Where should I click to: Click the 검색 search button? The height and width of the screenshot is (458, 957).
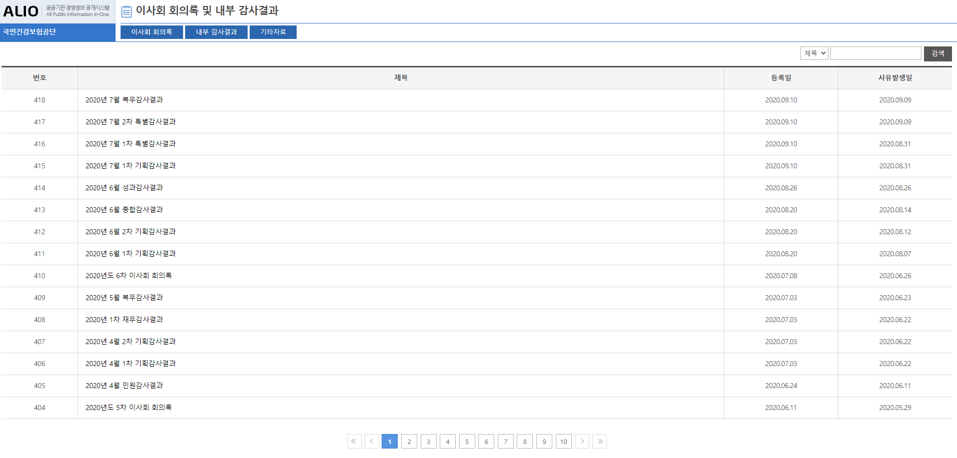coord(937,53)
